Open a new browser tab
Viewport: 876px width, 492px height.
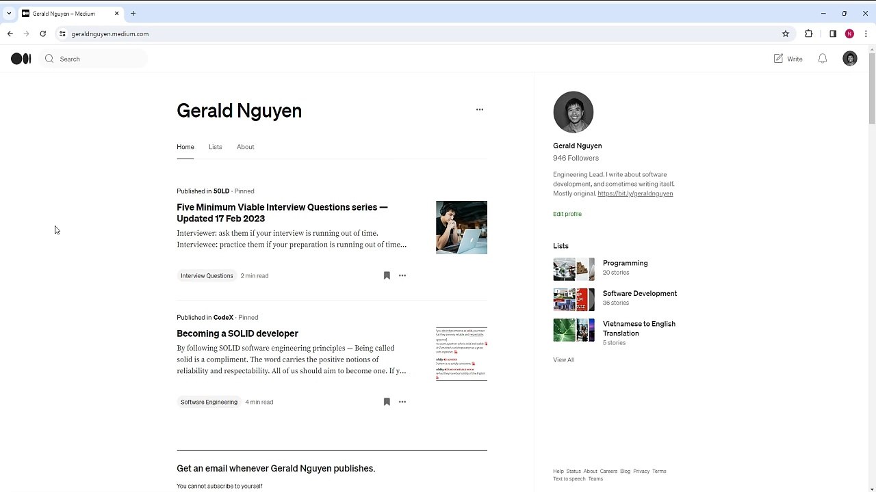133,13
